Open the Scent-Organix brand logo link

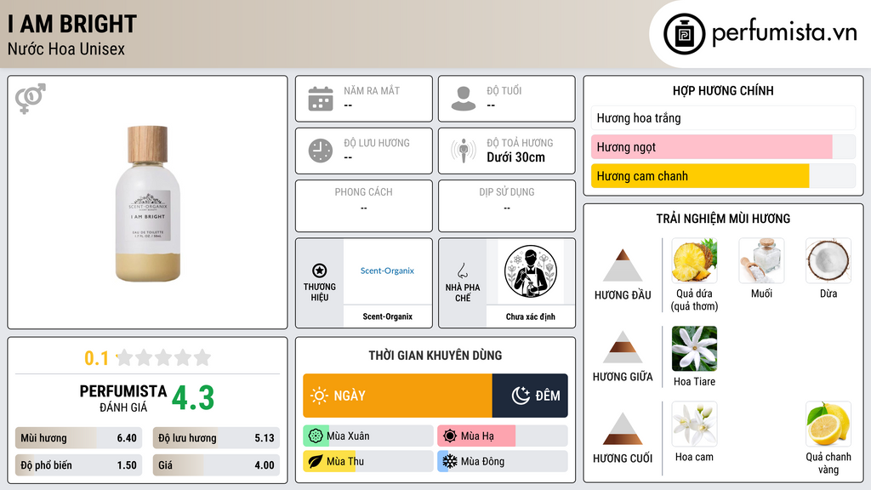click(x=387, y=271)
